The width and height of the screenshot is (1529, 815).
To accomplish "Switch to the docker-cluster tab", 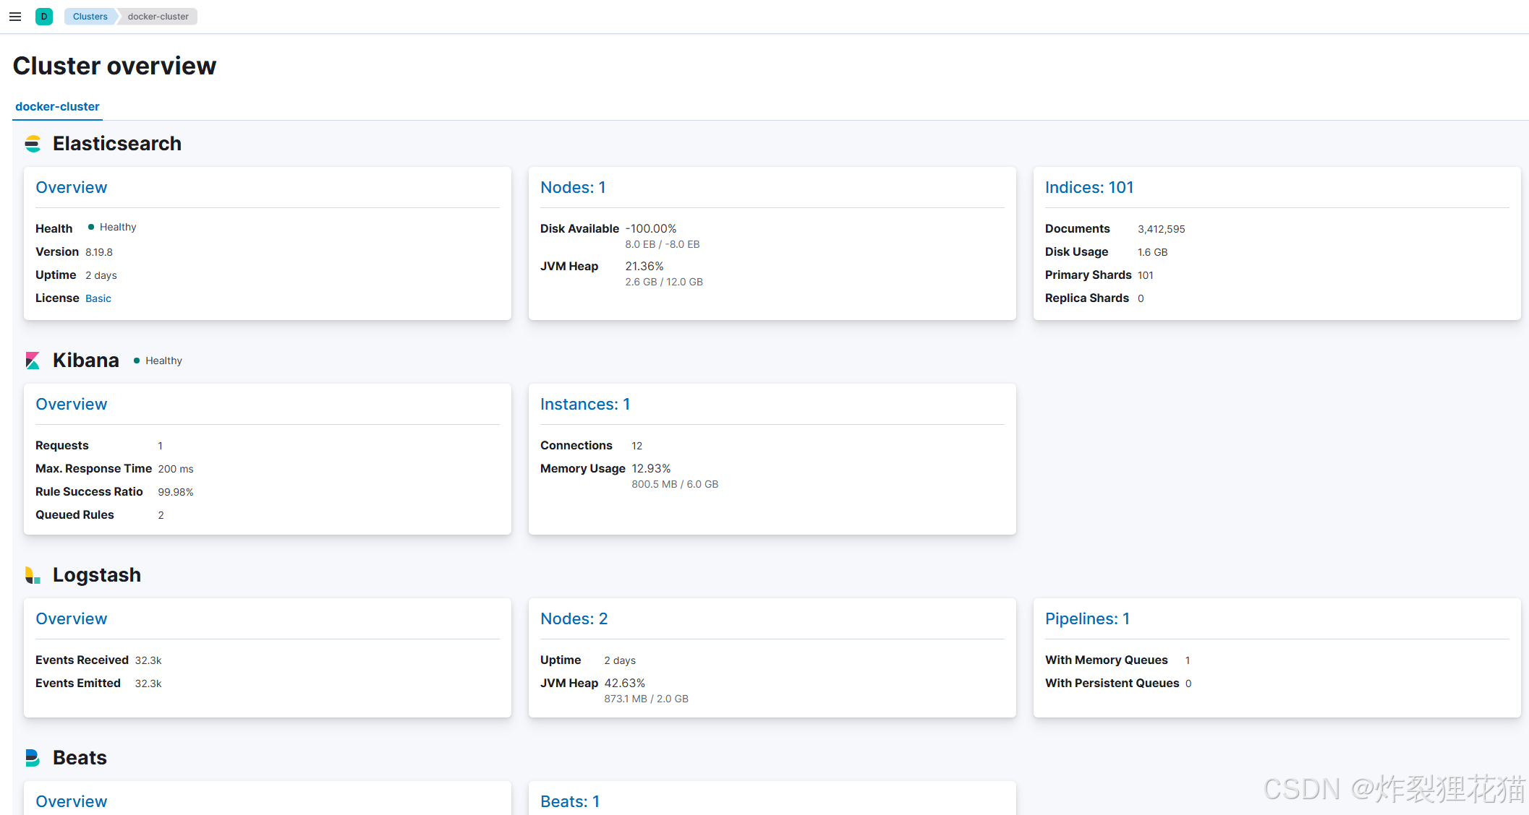I will 57,106.
